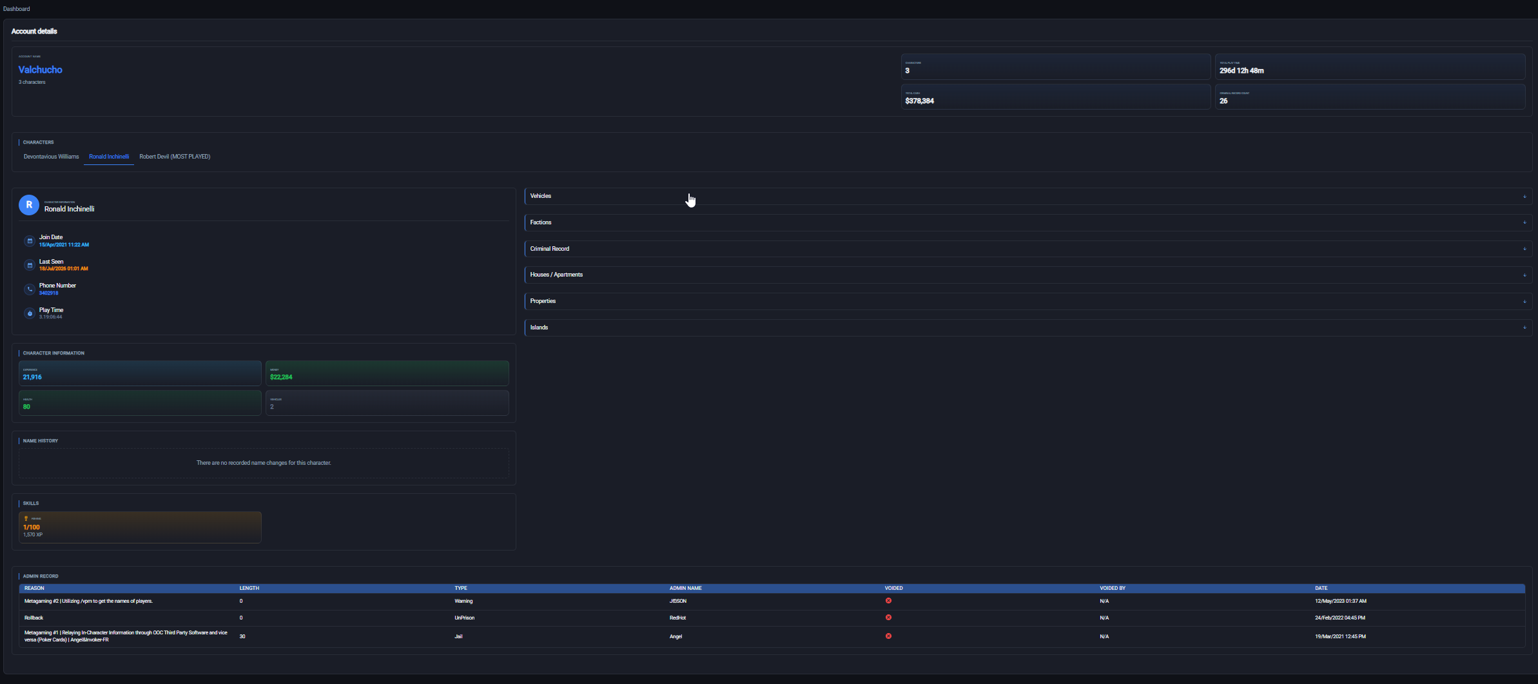Click the Rollback reason cell

[34, 618]
